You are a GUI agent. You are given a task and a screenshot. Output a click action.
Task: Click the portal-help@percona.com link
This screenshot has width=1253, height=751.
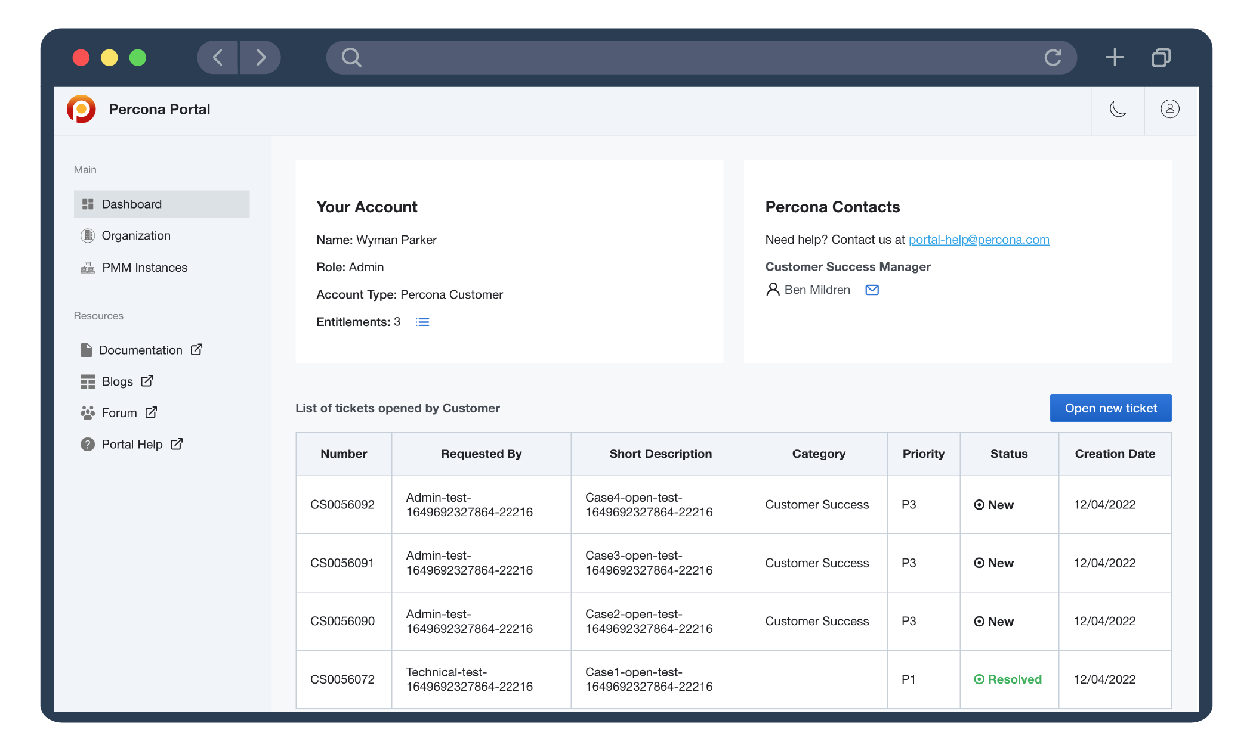pos(979,240)
